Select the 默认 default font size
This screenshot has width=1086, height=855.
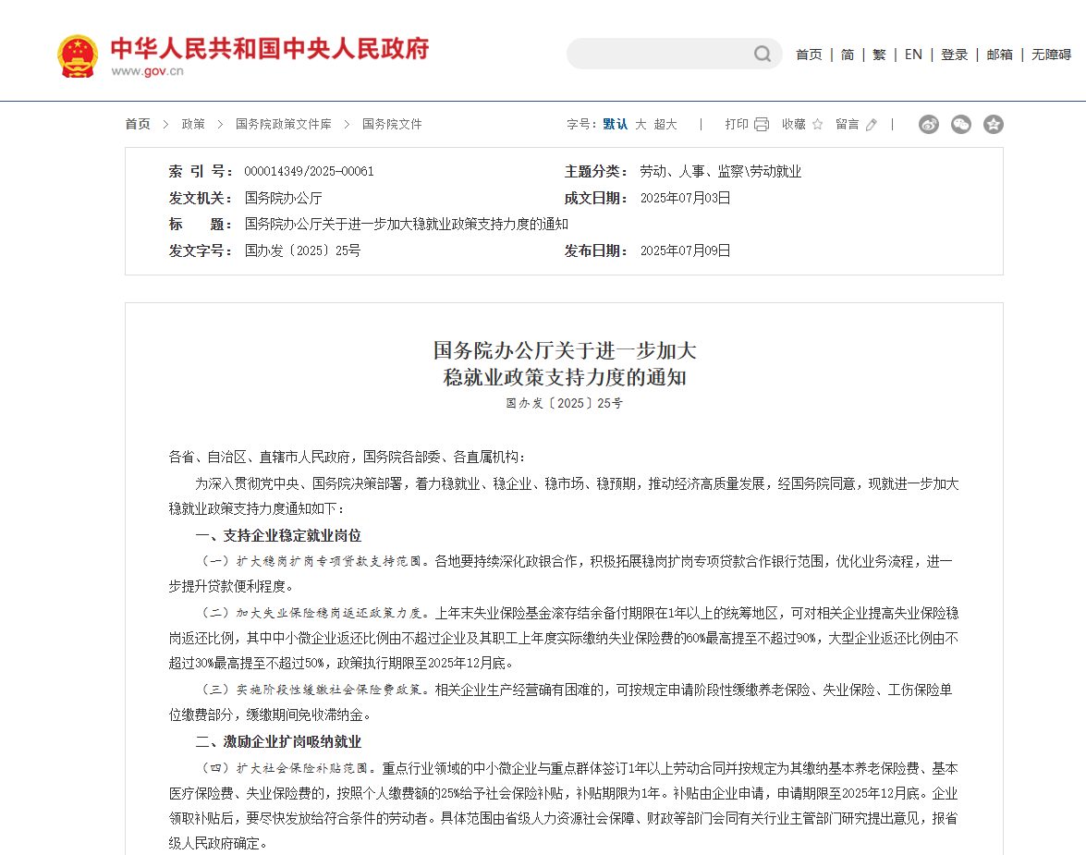click(614, 123)
